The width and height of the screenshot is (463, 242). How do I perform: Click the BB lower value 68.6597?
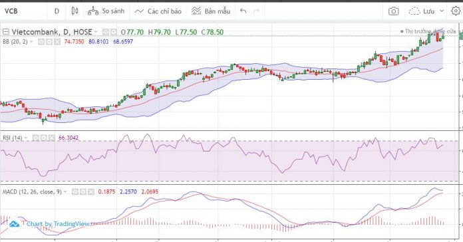(123, 42)
